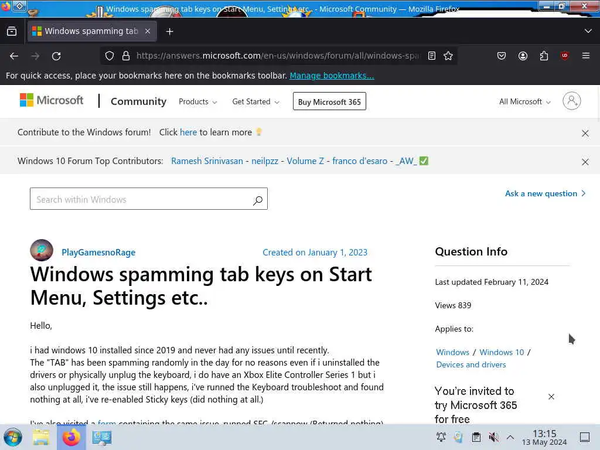The height and width of the screenshot is (450, 600).
Task: Open _AW_ contributor profile
Action: 407,161
